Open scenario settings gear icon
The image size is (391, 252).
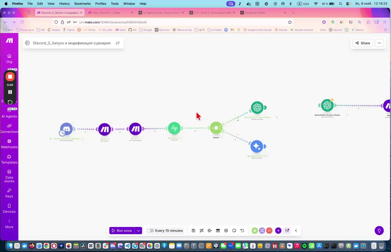pyautogui.click(x=226, y=231)
